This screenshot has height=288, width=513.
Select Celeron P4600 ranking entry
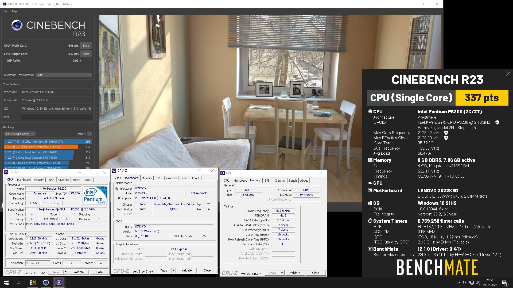coord(38,158)
